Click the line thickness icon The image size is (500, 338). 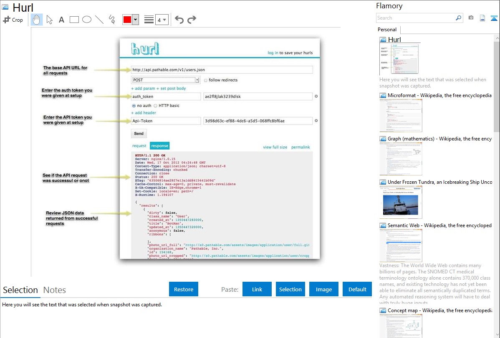pos(149,20)
